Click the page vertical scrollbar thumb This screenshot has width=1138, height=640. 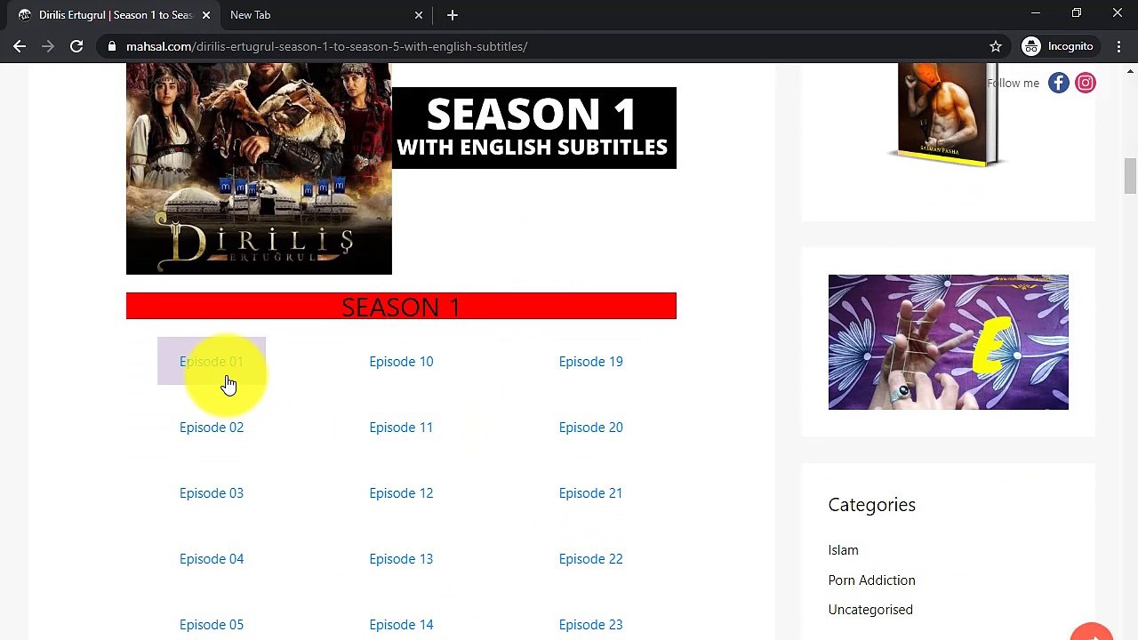click(x=1130, y=175)
